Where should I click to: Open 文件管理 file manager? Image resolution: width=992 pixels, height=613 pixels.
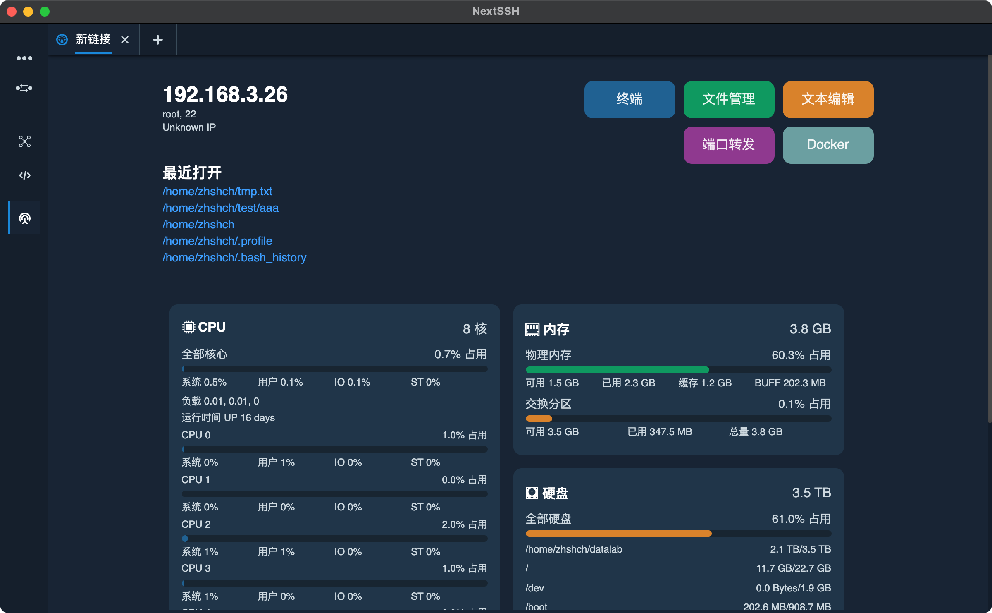728,99
